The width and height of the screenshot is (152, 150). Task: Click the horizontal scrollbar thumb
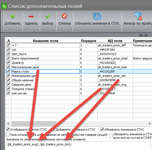(34, 124)
